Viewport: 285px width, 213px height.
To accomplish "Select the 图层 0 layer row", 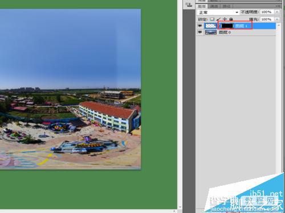I will point(236,32).
